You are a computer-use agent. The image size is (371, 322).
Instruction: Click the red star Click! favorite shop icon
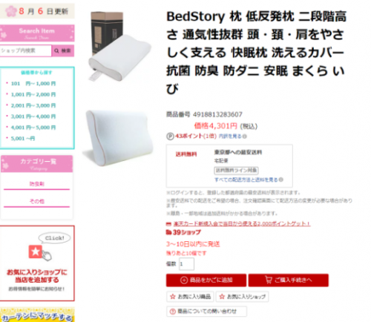[36, 252]
